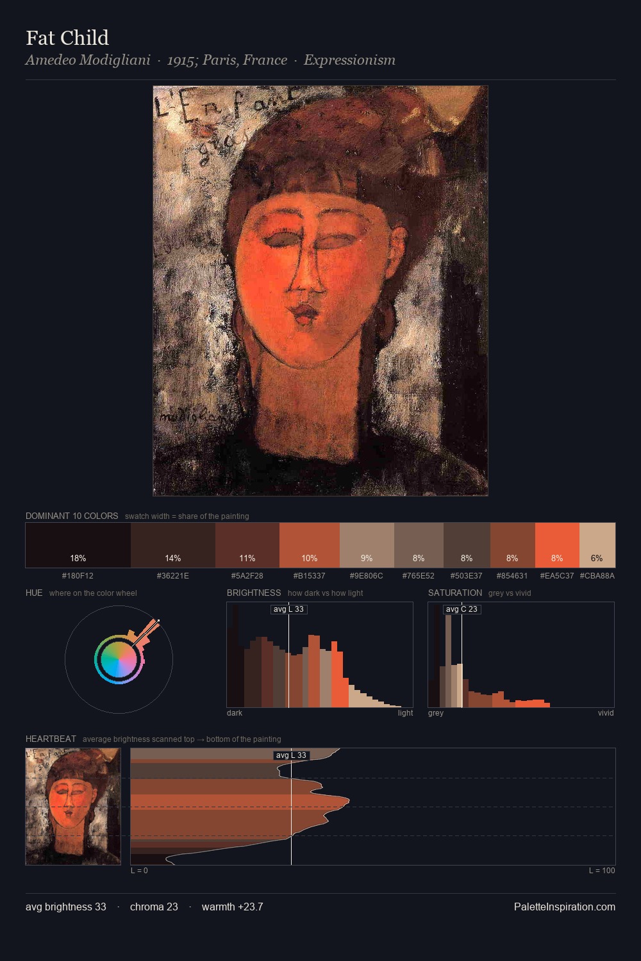Click the chroma 23 footer stat
Screen dimensions: 641x961
(154, 907)
